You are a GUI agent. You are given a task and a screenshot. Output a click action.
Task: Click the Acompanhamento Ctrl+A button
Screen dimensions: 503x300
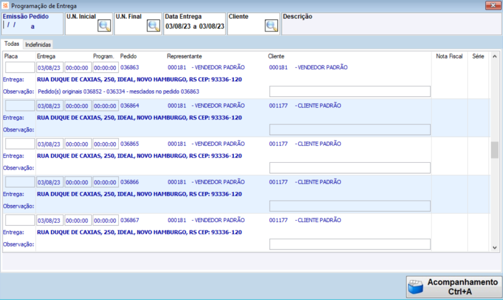pos(454,287)
